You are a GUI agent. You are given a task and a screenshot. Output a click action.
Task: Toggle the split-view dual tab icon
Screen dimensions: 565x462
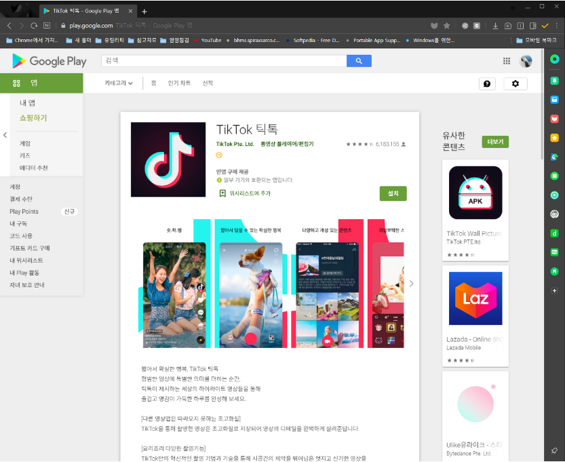(520, 26)
